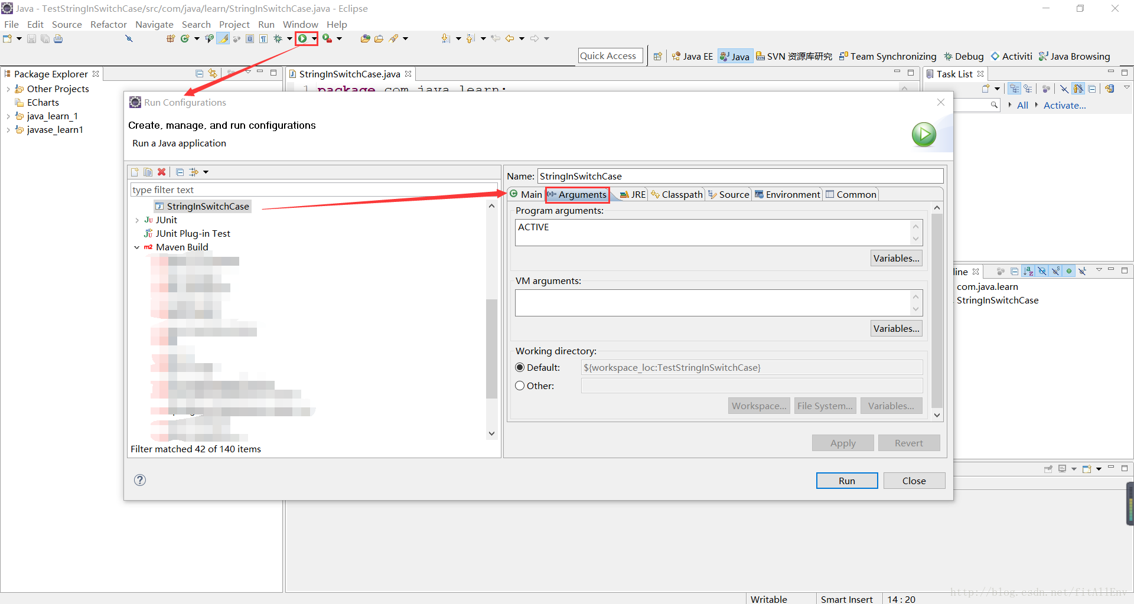Click the Open Task icon in toolbar

click(379, 39)
